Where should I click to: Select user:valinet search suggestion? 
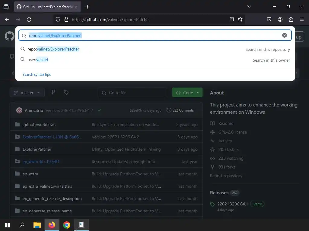pyautogui.click(x=155, y=60)
